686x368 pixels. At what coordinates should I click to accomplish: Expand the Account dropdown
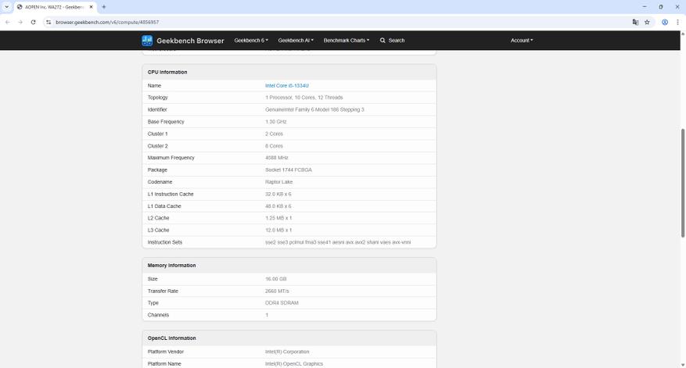[522, 40]
